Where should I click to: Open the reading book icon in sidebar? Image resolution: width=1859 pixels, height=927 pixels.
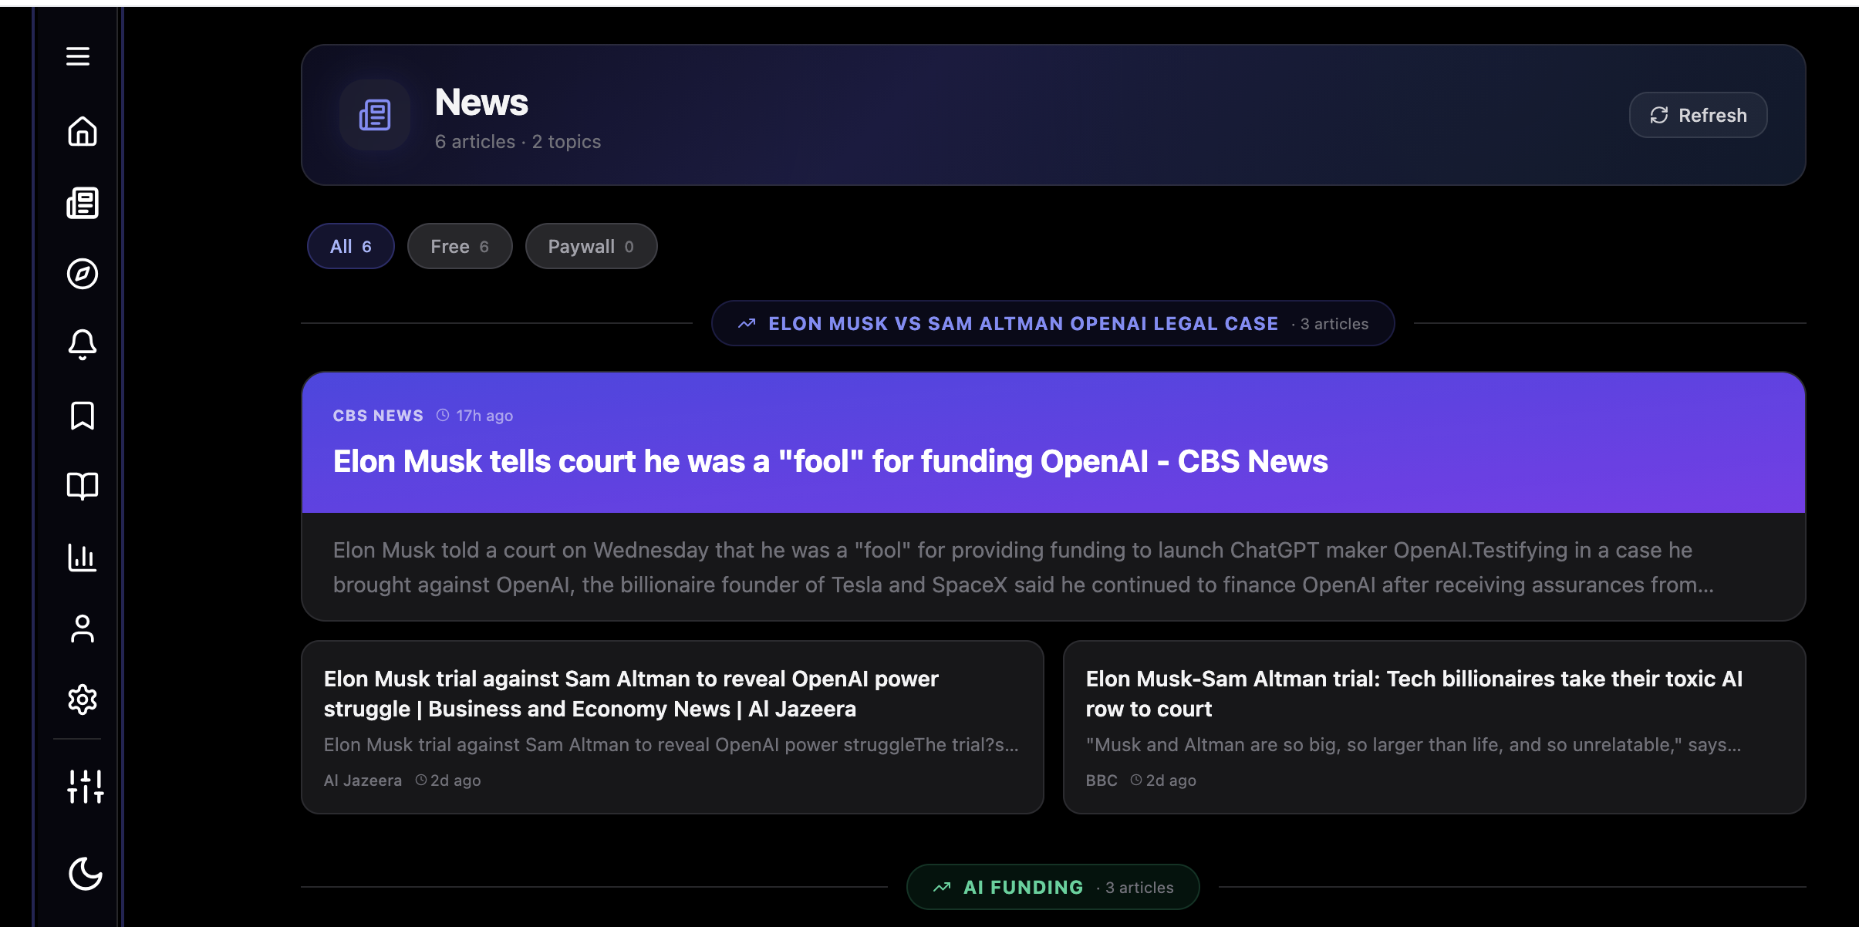[x=83, y=487]
